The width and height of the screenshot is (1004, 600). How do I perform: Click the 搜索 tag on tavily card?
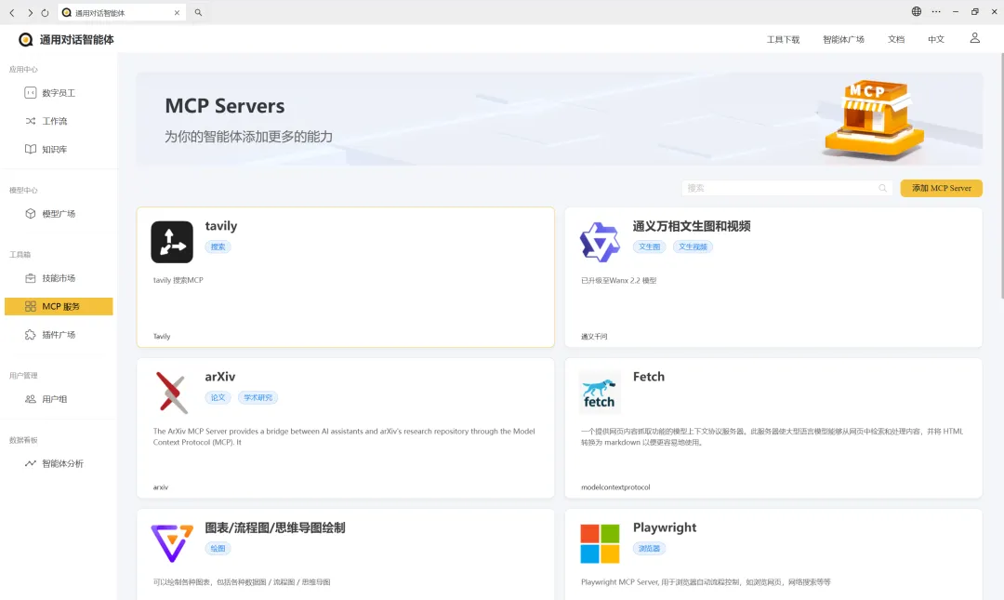point(218,247)
